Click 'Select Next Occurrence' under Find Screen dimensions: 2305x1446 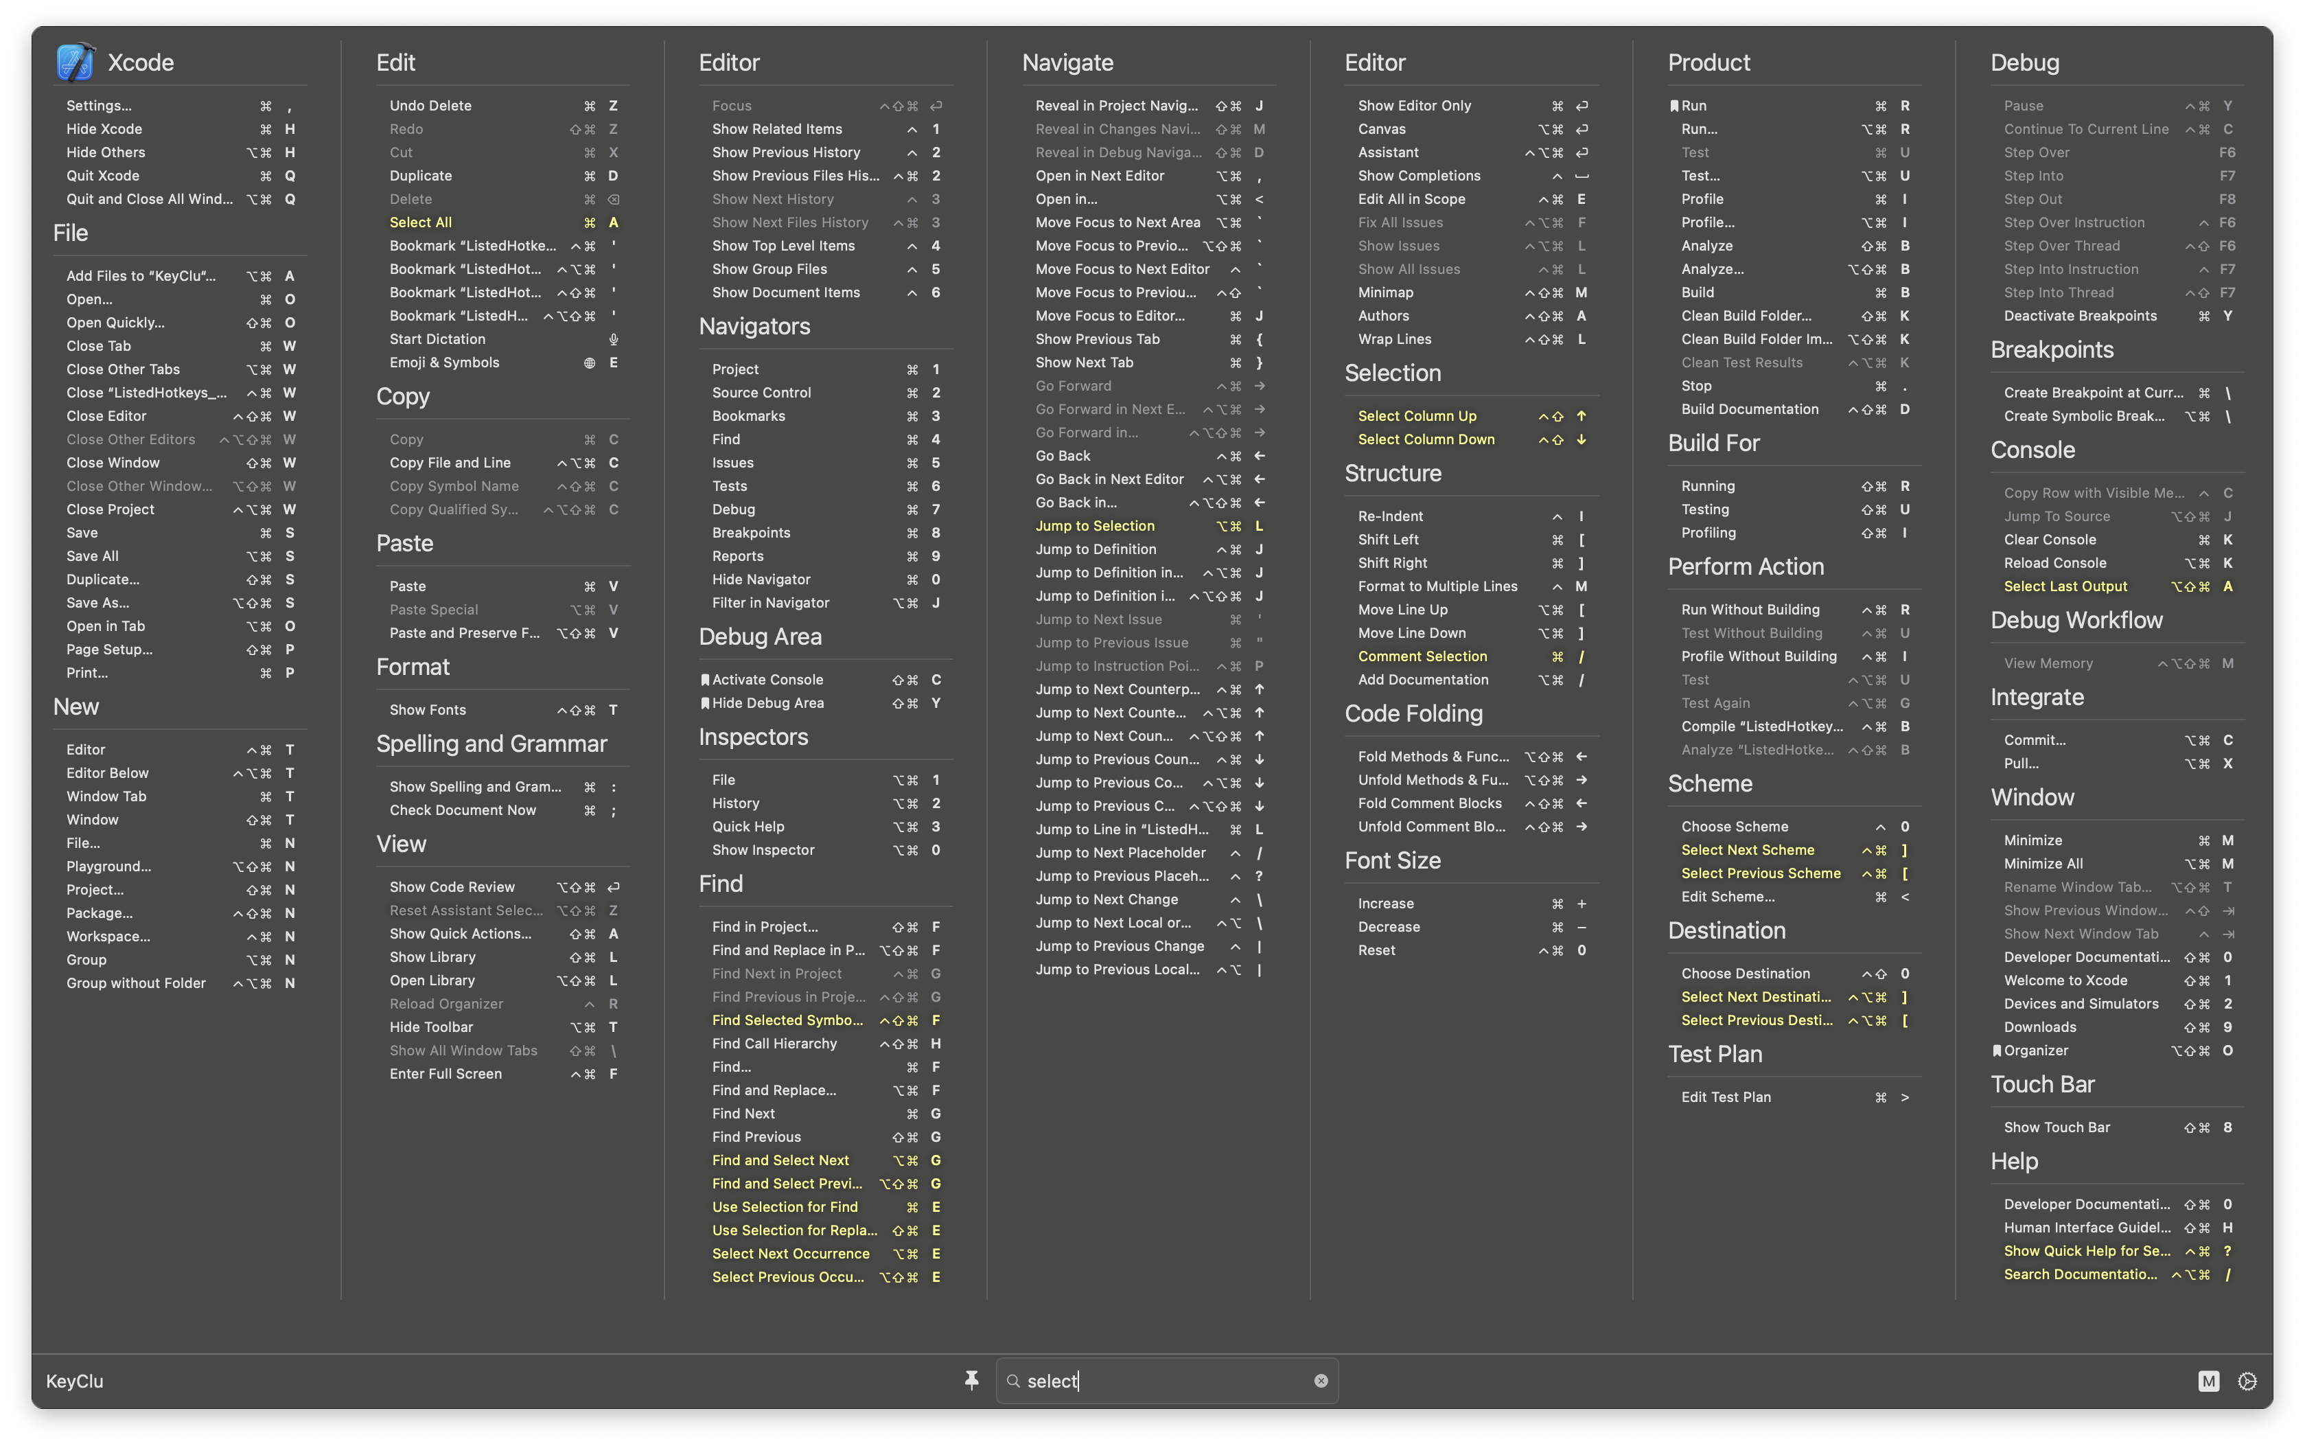[x=791, y=1254]
